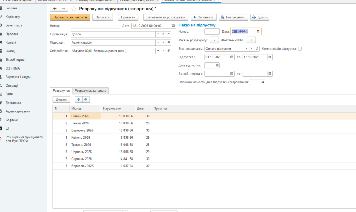
Task: Open calendar for Наказ на відпустку date
Action: [x=258, y=32]
